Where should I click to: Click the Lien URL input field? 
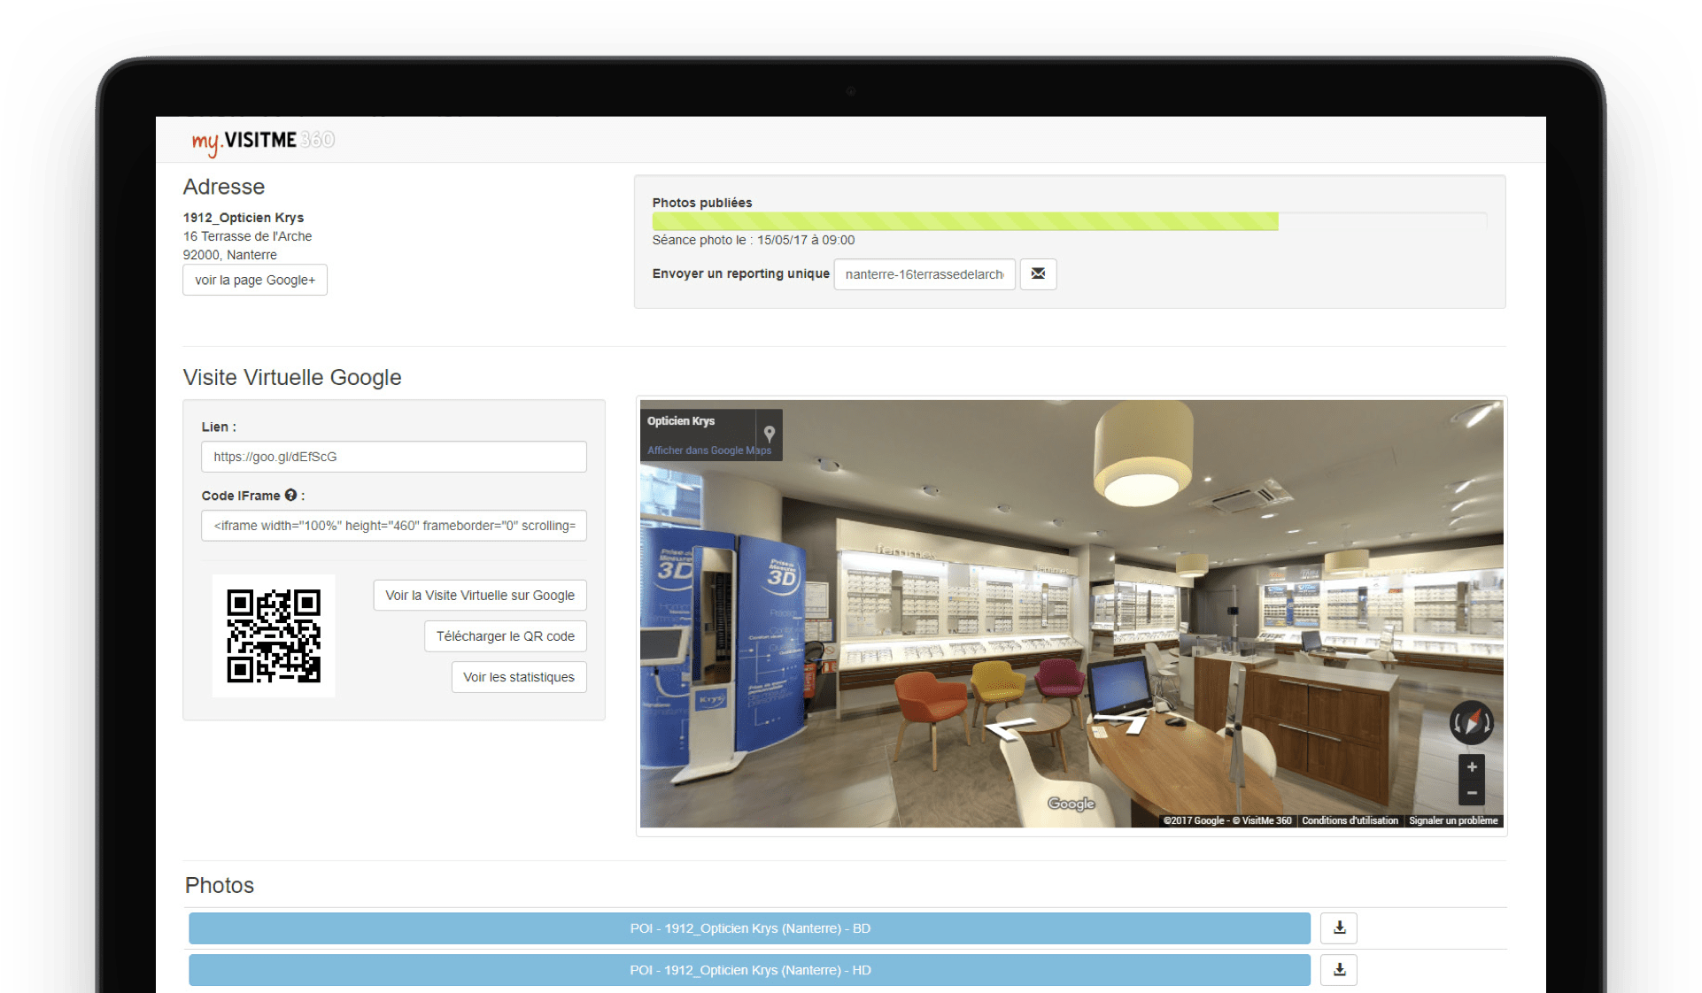(393, 457)
